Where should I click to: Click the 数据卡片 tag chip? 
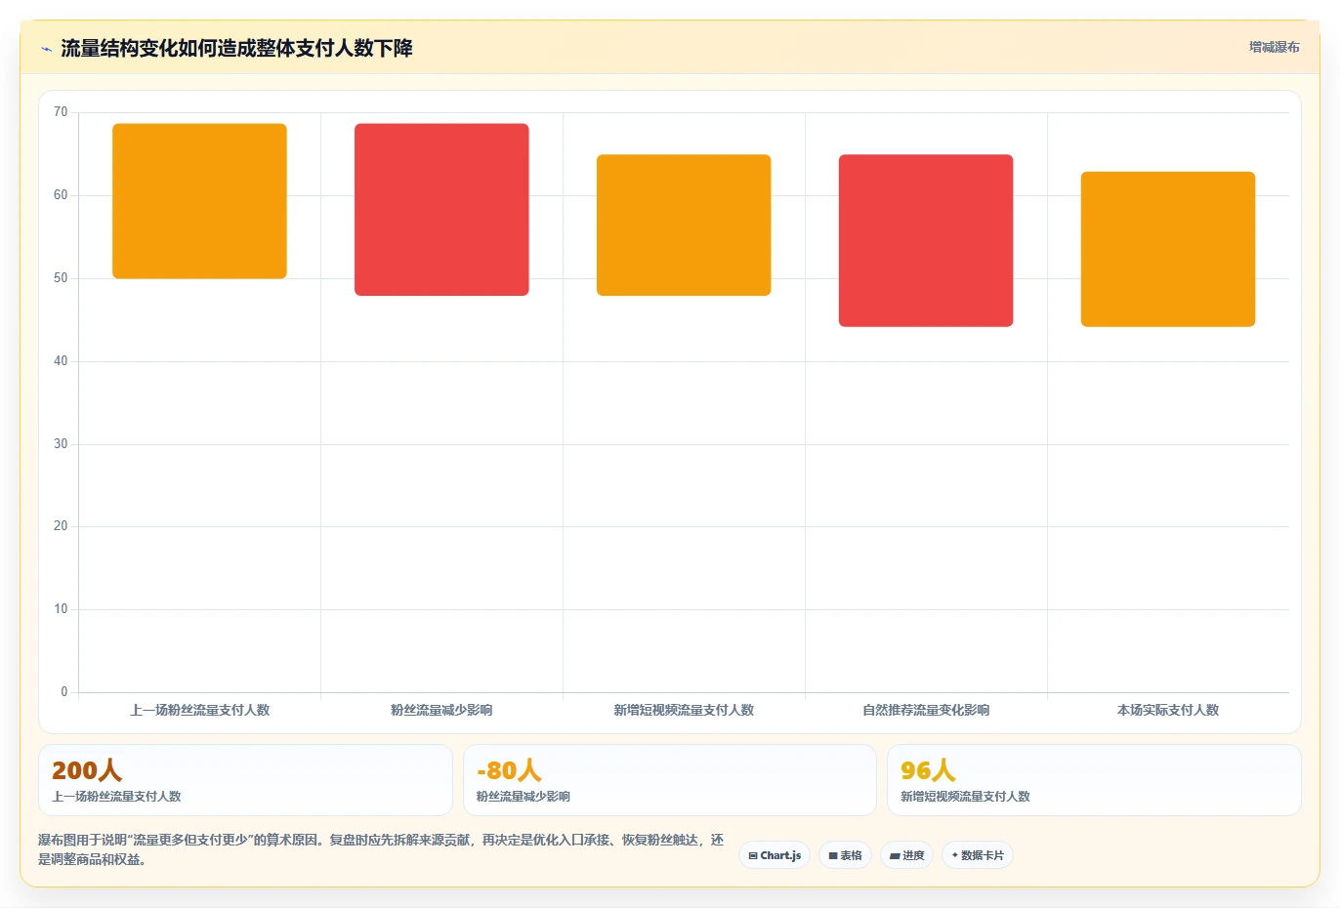pos(978,855)
